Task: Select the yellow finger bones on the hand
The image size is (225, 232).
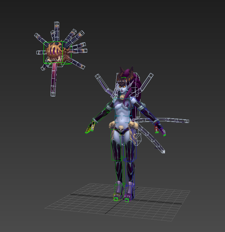Action: point(93,126)
